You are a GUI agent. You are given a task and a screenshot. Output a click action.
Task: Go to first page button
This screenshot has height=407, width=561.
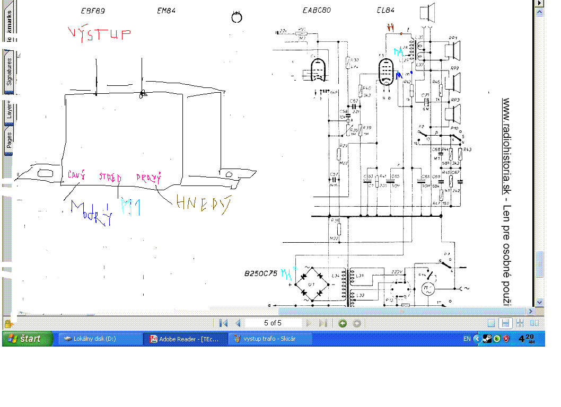(x=223, y=323)
